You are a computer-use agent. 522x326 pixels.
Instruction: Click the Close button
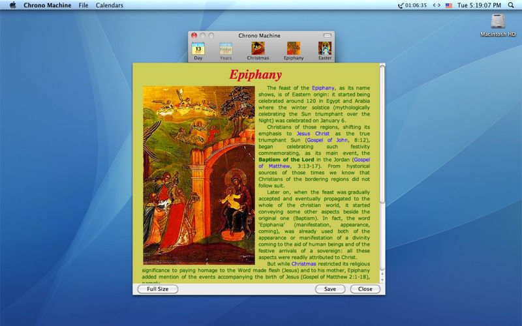pyautogui.click(x=365, y=289)
